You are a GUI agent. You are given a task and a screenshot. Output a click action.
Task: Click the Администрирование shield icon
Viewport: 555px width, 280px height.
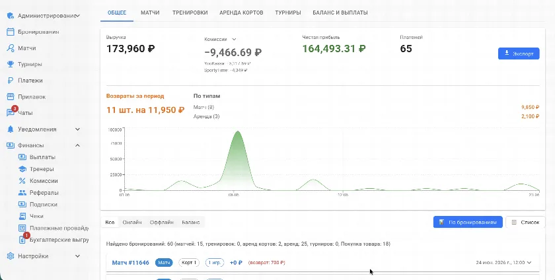coord(11,16)
